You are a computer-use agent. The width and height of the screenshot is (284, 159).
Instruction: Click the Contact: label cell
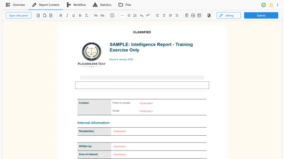pyautogui.click(x=94, y=107)
